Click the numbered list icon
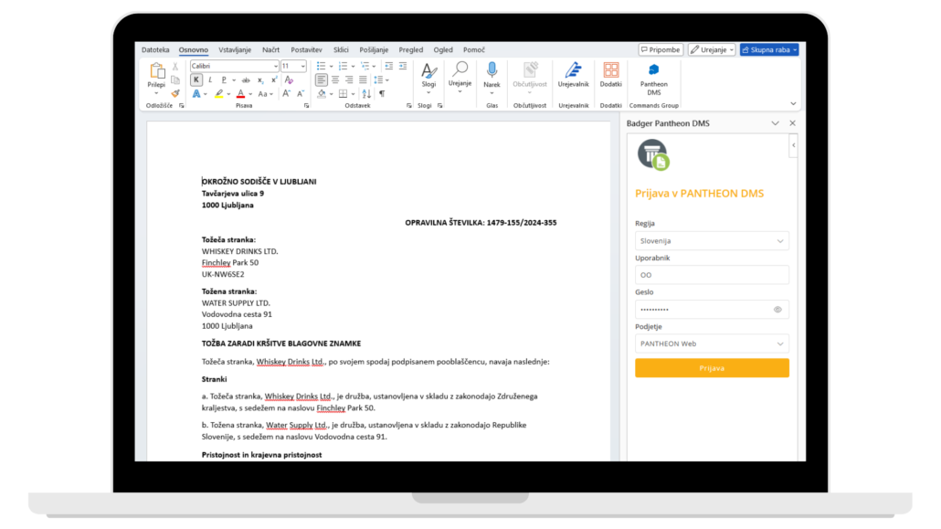The width and height of the screenshot is (941, 529). pyautogui.click(x=343, y=66)
